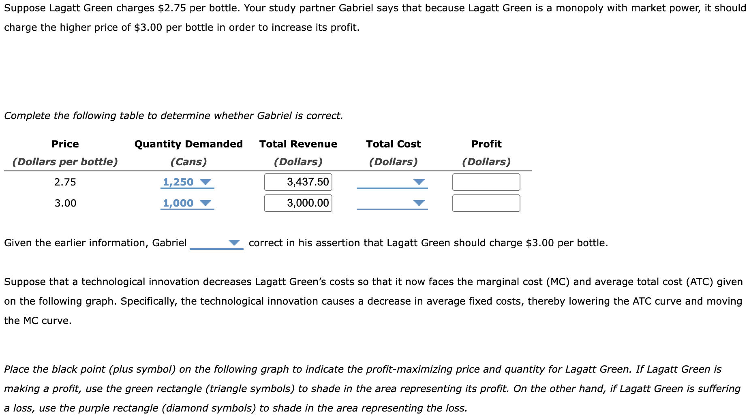Open the Quantity Demanded dropdown showing 1,250
The height and width of the screenshot is (418, 749).
[186, 182]
